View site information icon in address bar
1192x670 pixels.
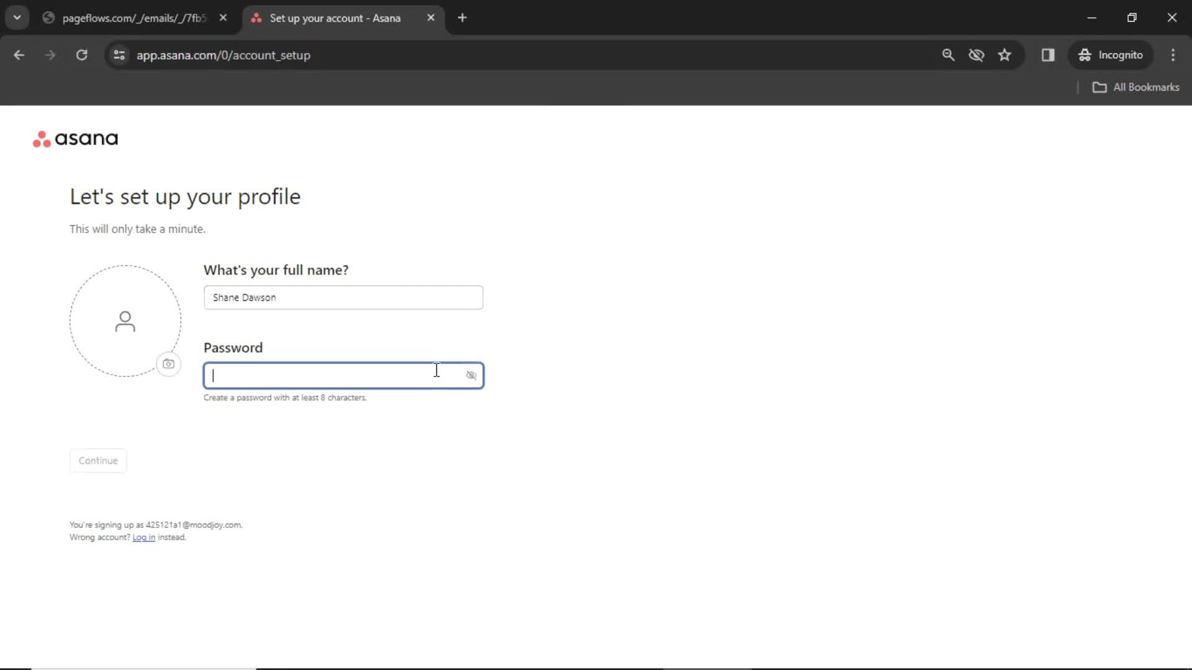tap(119, 55)
